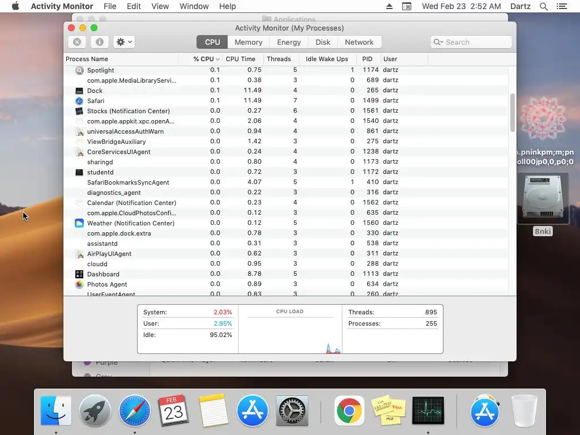Open Google Chrome in the Dock
This screenshot has width=580, height=435.
pyautogui.click(x=349, y=411)
